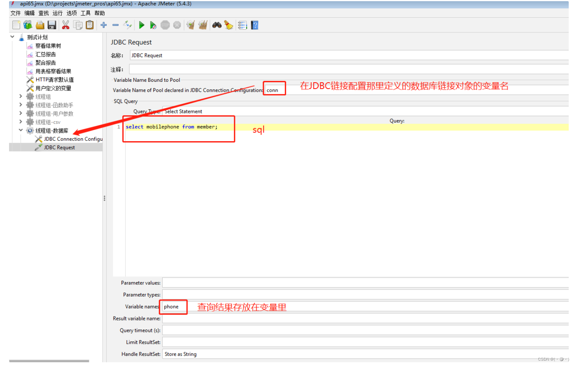Image resolution: width=575 pixels, height=365 pixels.
Task: Collapse the 线程组-数据库 node arrow
Action: [20, 130]
